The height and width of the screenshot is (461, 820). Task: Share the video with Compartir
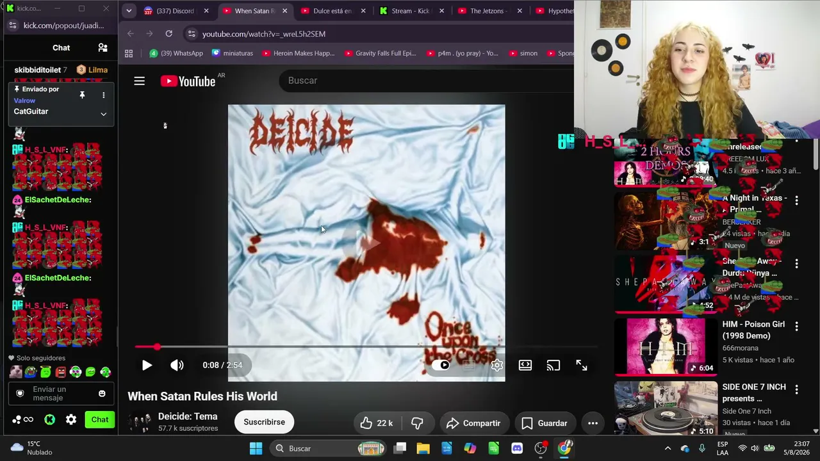pyautogui.click(x=473, y=423)
